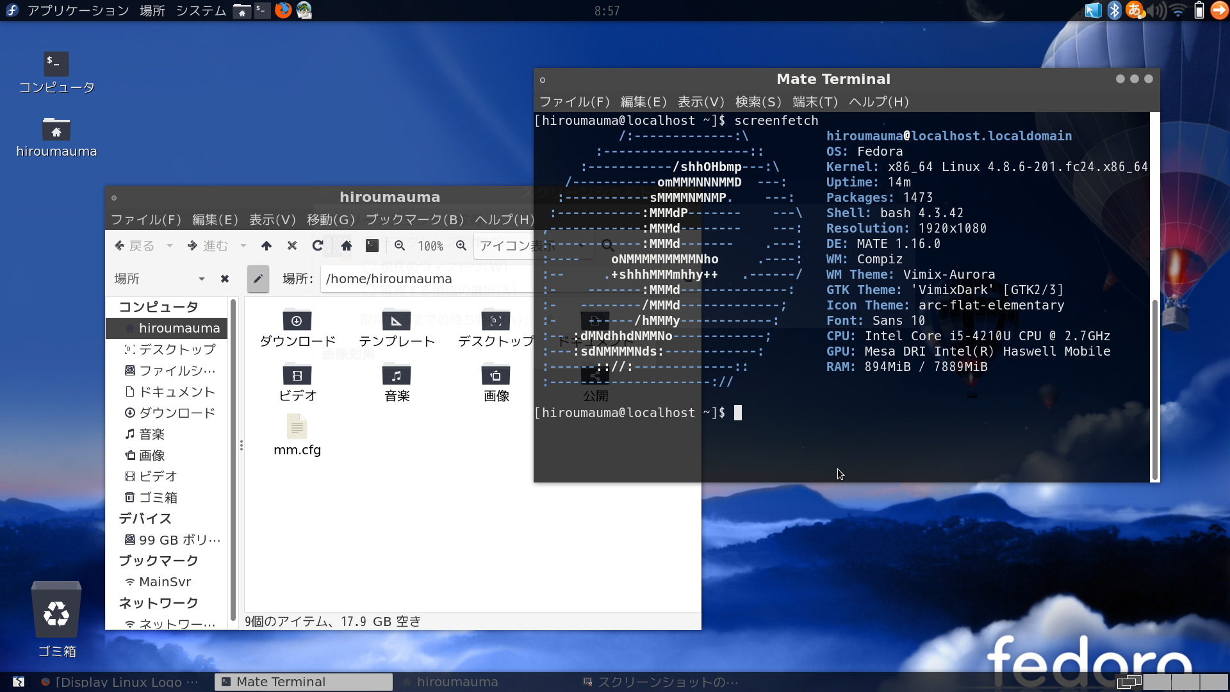1230x692 pixels.
Task: Switch to Mate Terminal taskbar button
Action: tap(303, 682)
